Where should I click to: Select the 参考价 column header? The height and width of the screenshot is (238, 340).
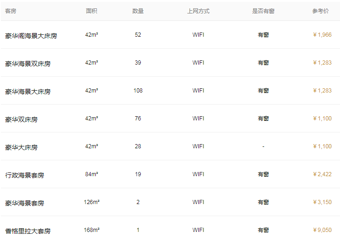(320, 11)
